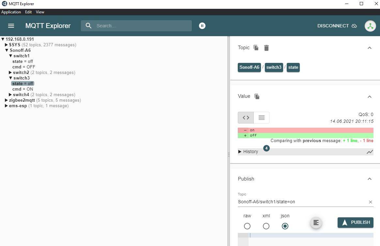The image size is (380, 246).
Task: Select the json payload format
Action: coord(285,226)
